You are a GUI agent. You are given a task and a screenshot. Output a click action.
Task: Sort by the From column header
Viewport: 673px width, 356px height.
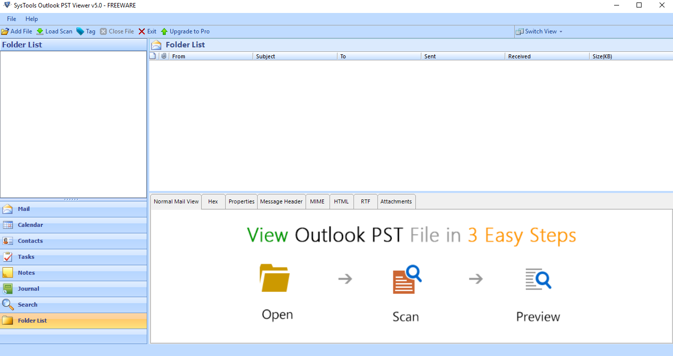pyautogui.click(x=211, y=56)
